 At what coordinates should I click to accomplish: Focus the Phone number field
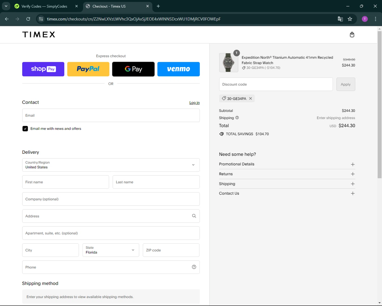[111, 267]
